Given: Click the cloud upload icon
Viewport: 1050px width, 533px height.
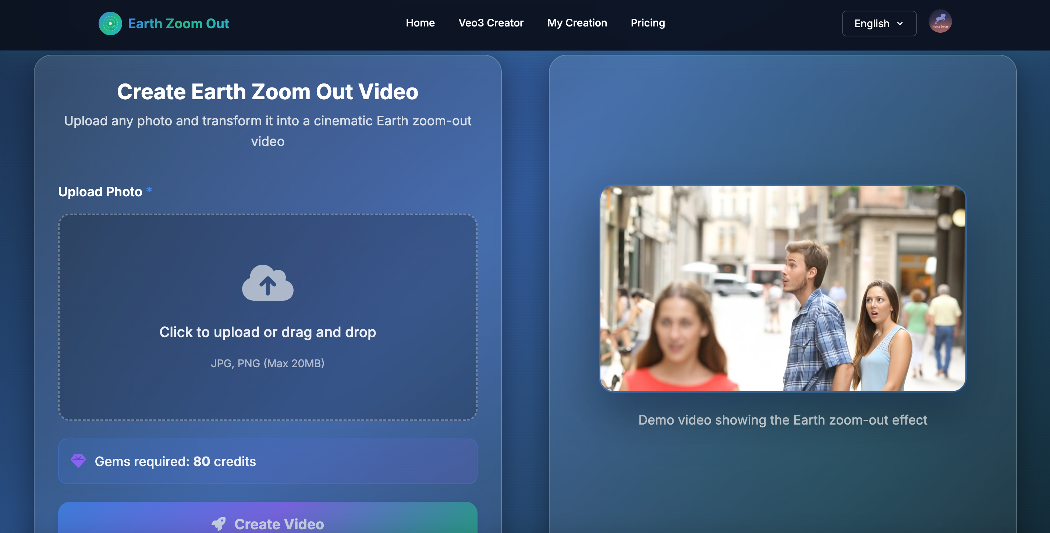Looking at the screenshot, I should click(268, 283).
